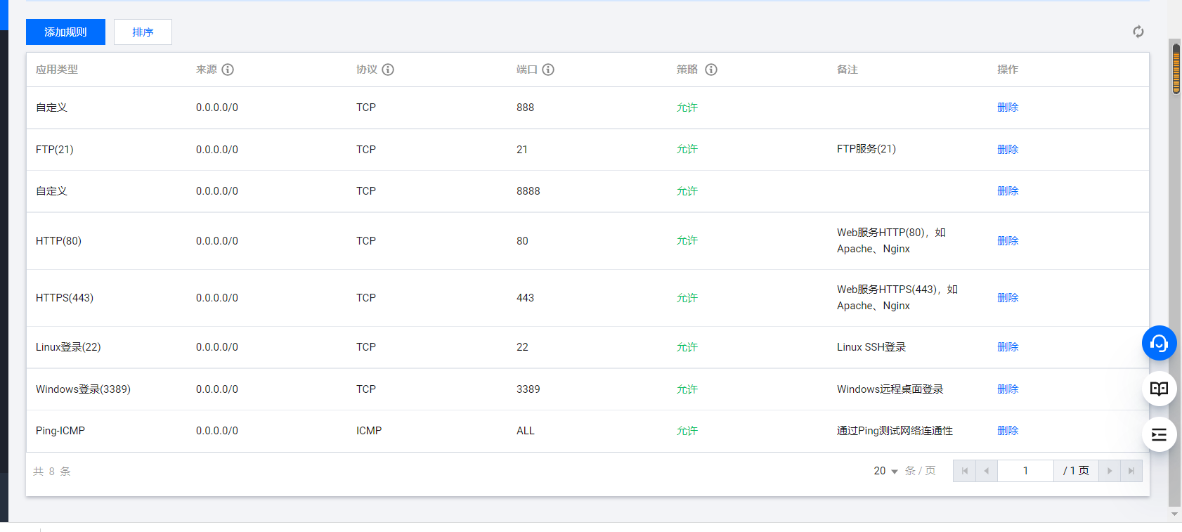The width and height of the screenshot is (1182, 532).
Task: Delete the HTTP(80) rule
Action: click(x=1008, y=241)
